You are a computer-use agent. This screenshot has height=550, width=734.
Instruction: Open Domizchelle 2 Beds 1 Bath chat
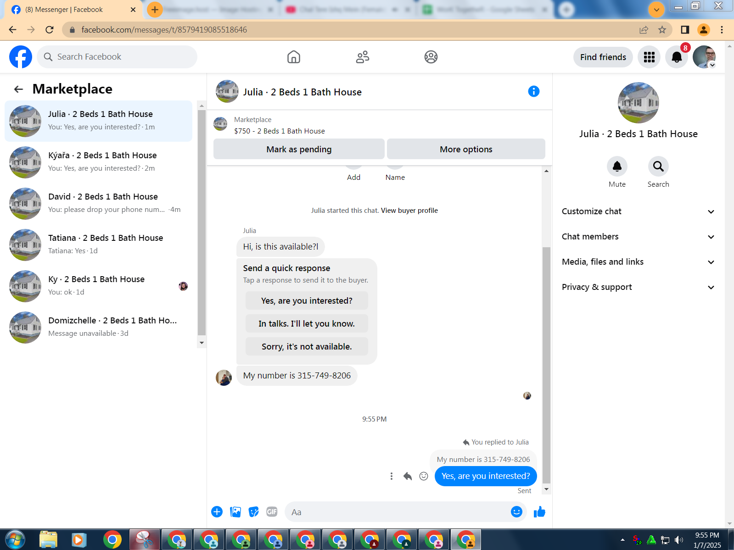click(x=99, y=328)
